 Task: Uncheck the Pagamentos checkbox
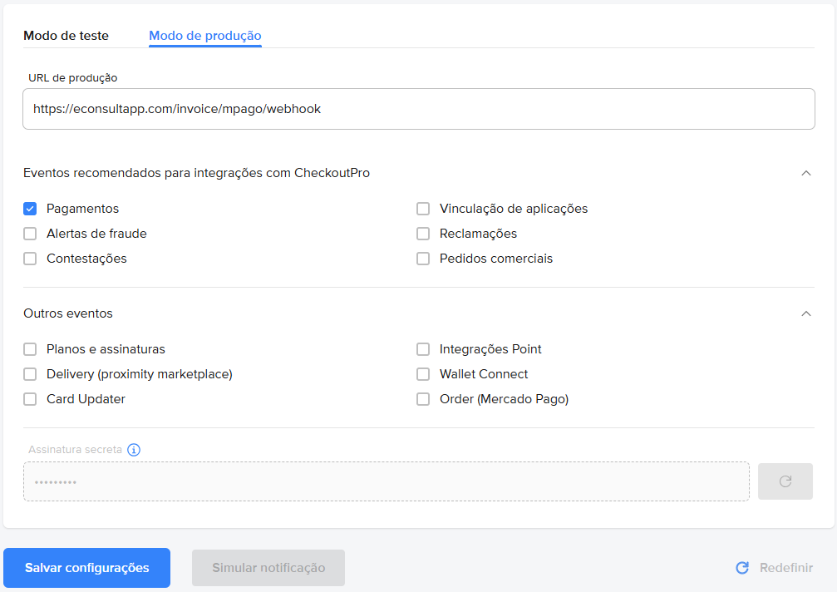pyautogui.click(x=30, y=209)
